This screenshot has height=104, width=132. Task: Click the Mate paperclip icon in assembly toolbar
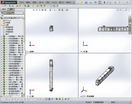[x=10, y=6]
